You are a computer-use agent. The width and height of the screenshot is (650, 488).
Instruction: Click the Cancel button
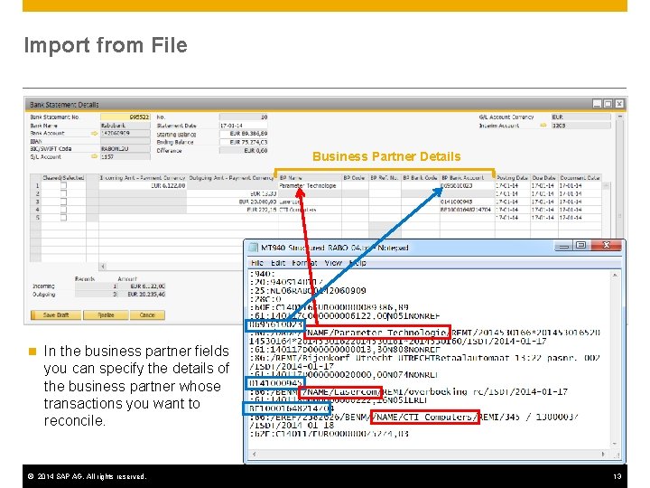coord(147,315)
